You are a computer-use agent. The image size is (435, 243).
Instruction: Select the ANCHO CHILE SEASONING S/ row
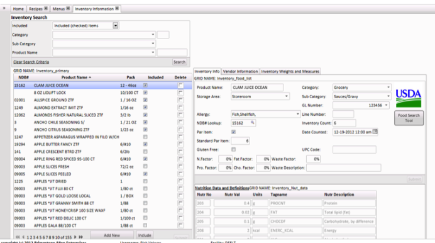[102, 122]
